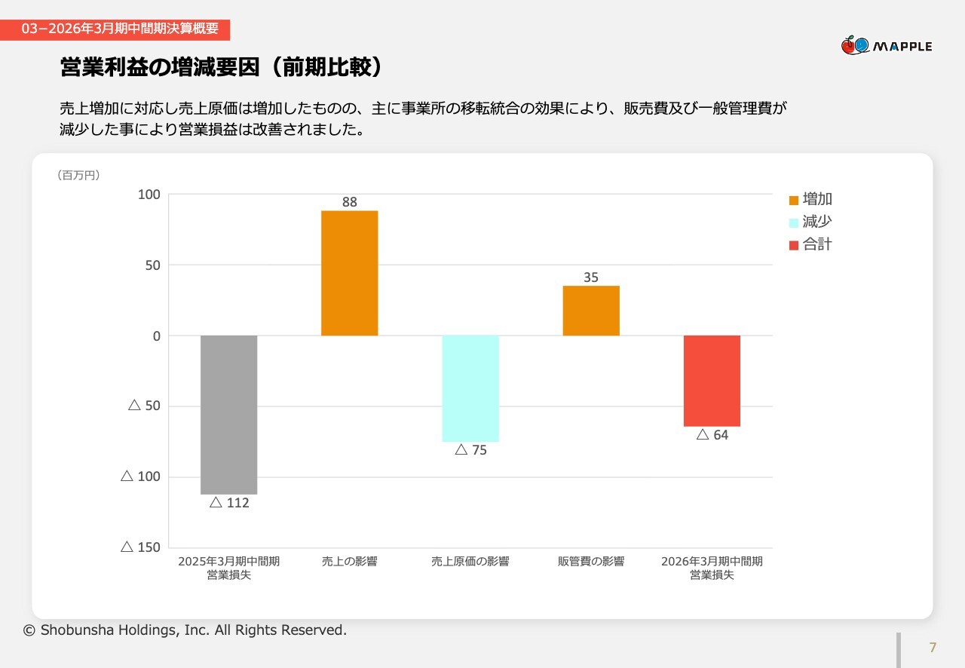Click the orange 増加 legend swatch
Viewport: 965px width, 668px height.
tap(793, 201)
